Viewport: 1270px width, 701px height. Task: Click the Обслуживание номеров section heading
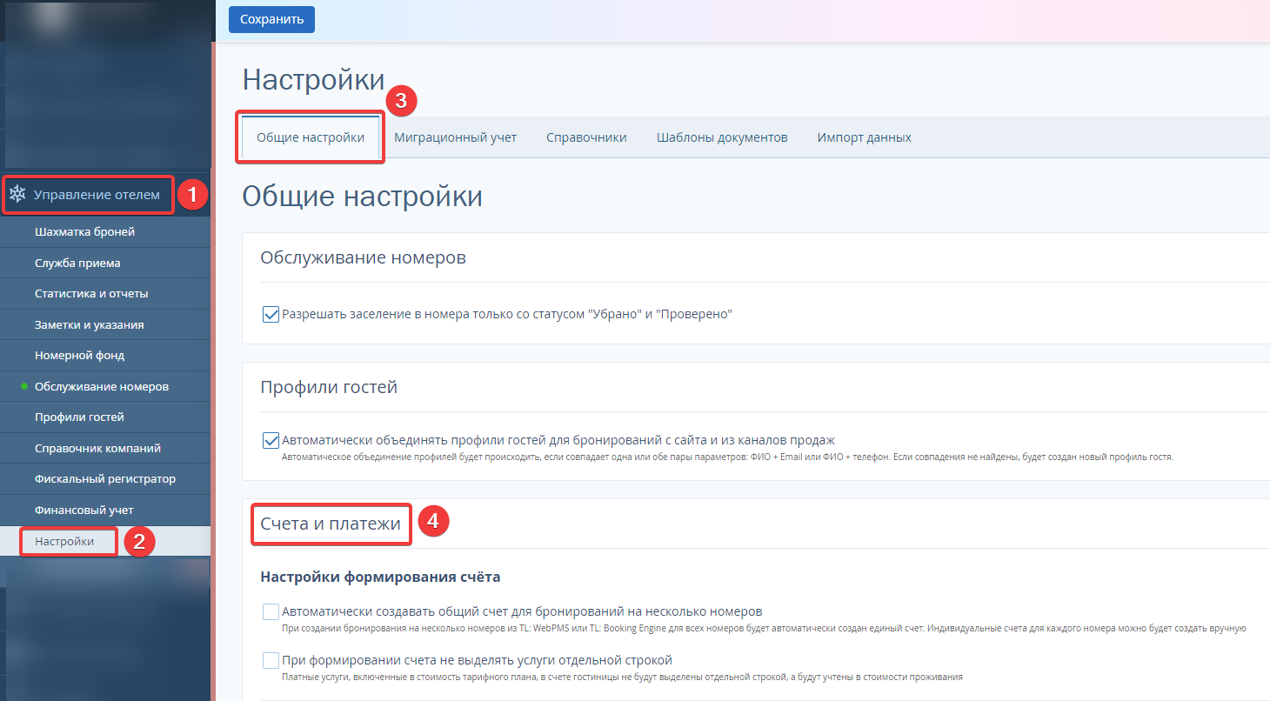click(x=363, y=257)
